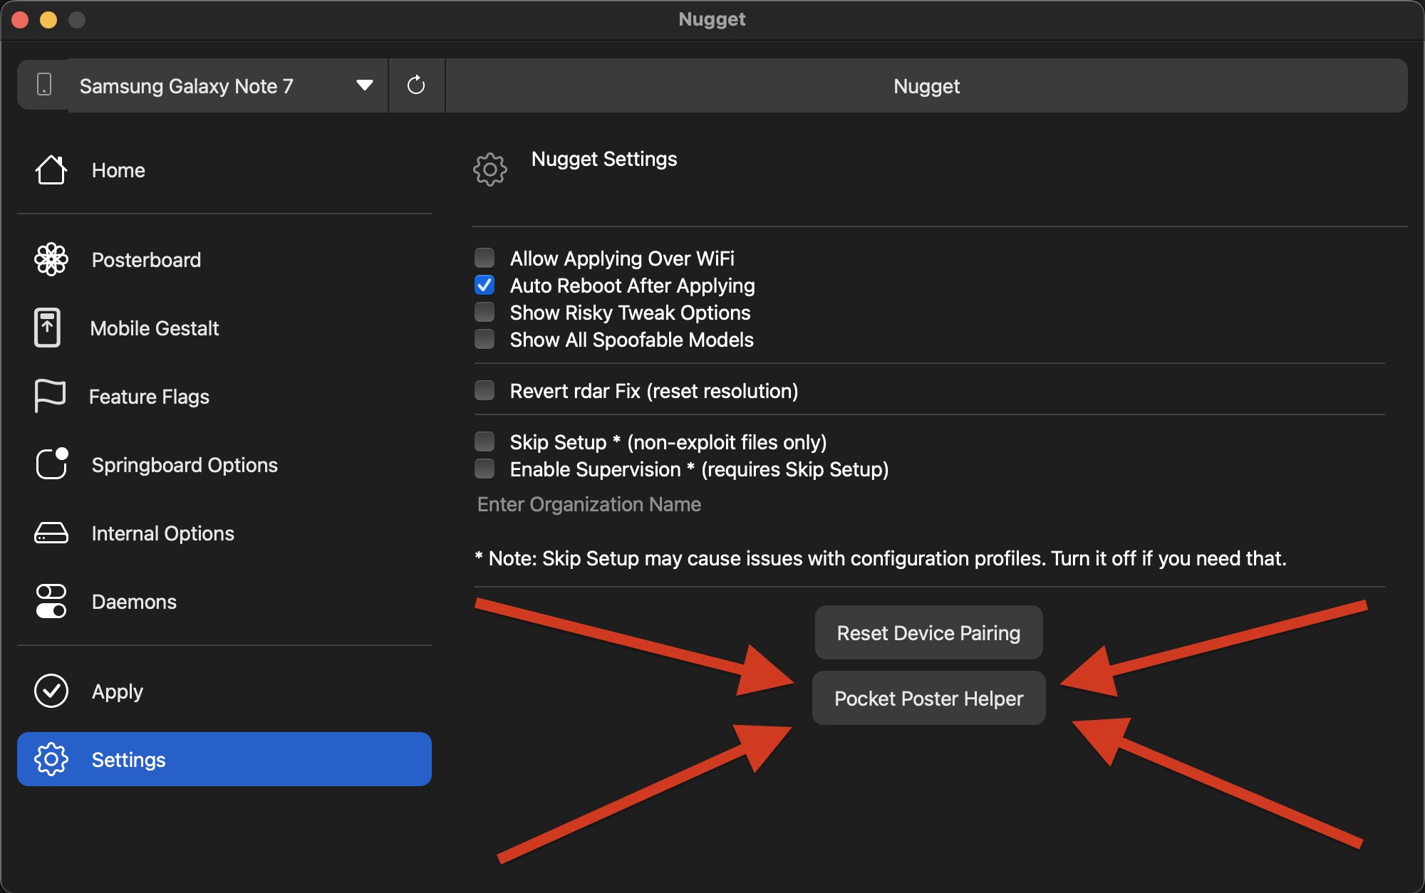
Task: Click the device dropdown arrow
Action: click(x=365, y=85)
